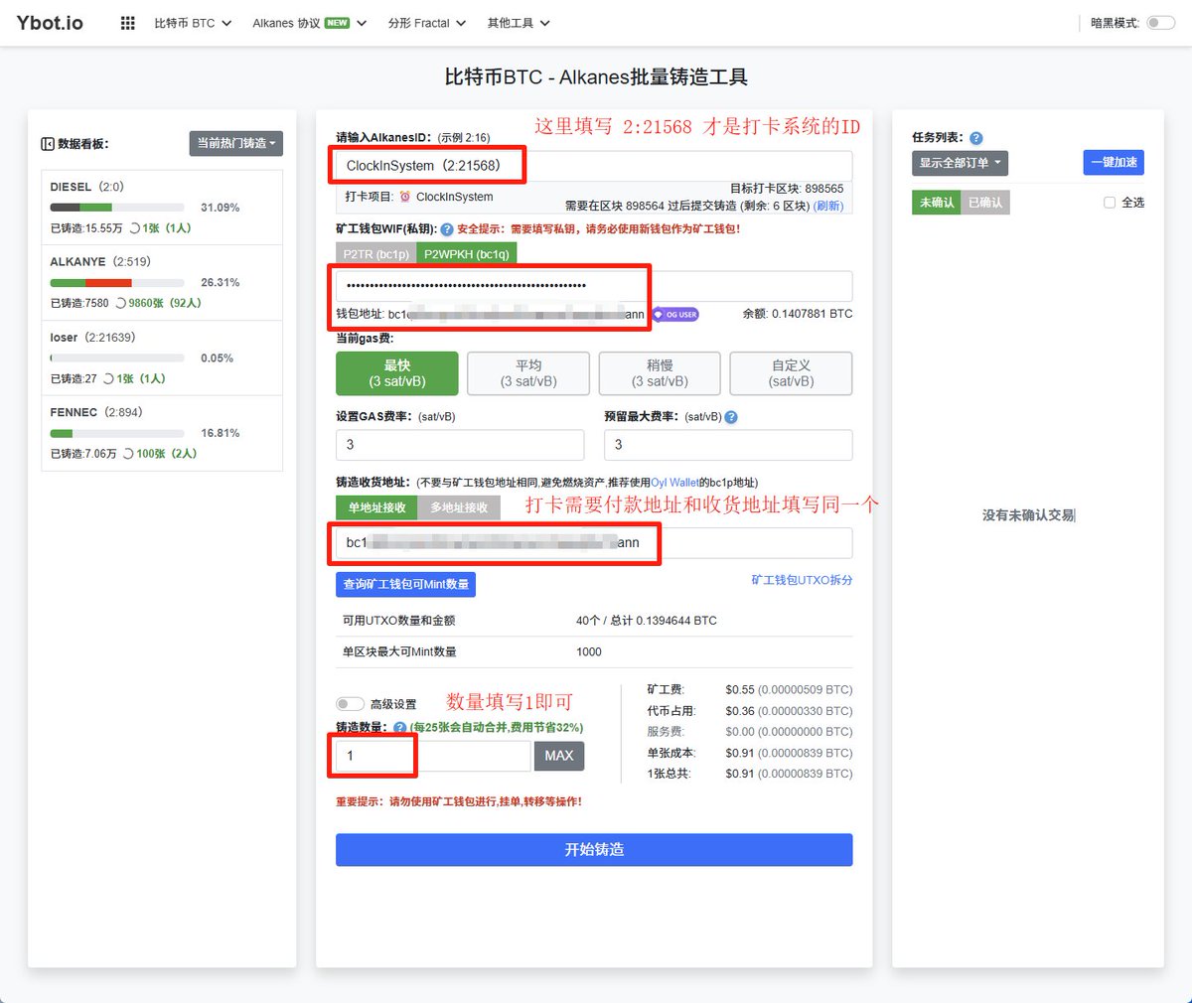Open the 矿工钱包UTXO拆分 link

802,580
